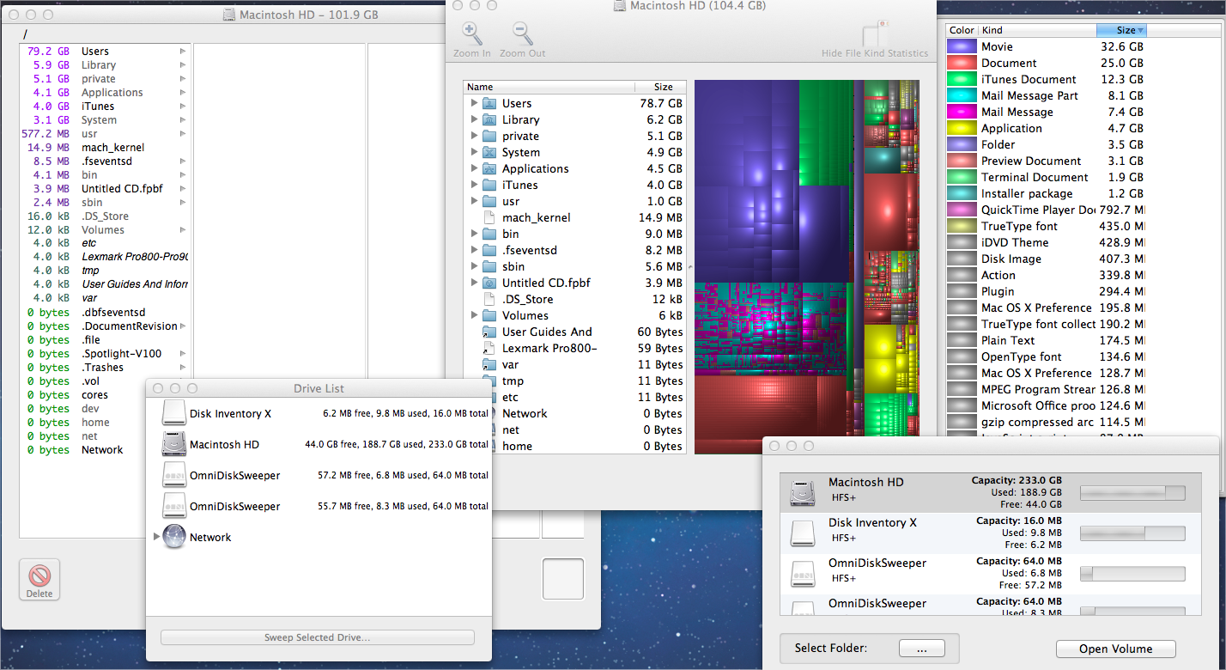
Task: Click the Delete icon in OmniDiskSweeper window
Action: coord(39,576)
